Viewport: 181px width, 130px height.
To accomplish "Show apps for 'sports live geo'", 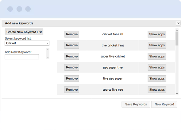I will (x=157, y=89).
